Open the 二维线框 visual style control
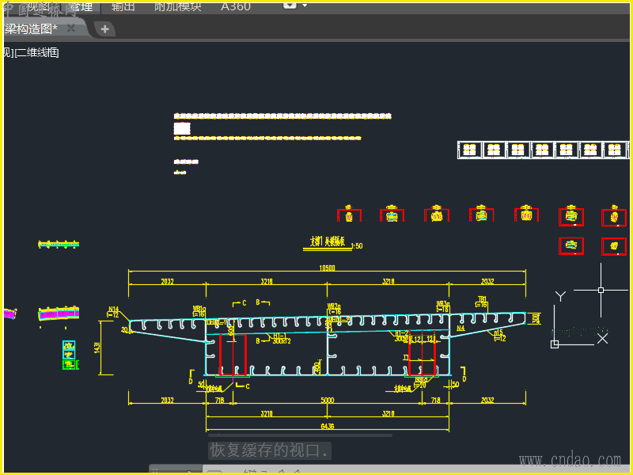633x475 pixels. [x=39, y=52]
